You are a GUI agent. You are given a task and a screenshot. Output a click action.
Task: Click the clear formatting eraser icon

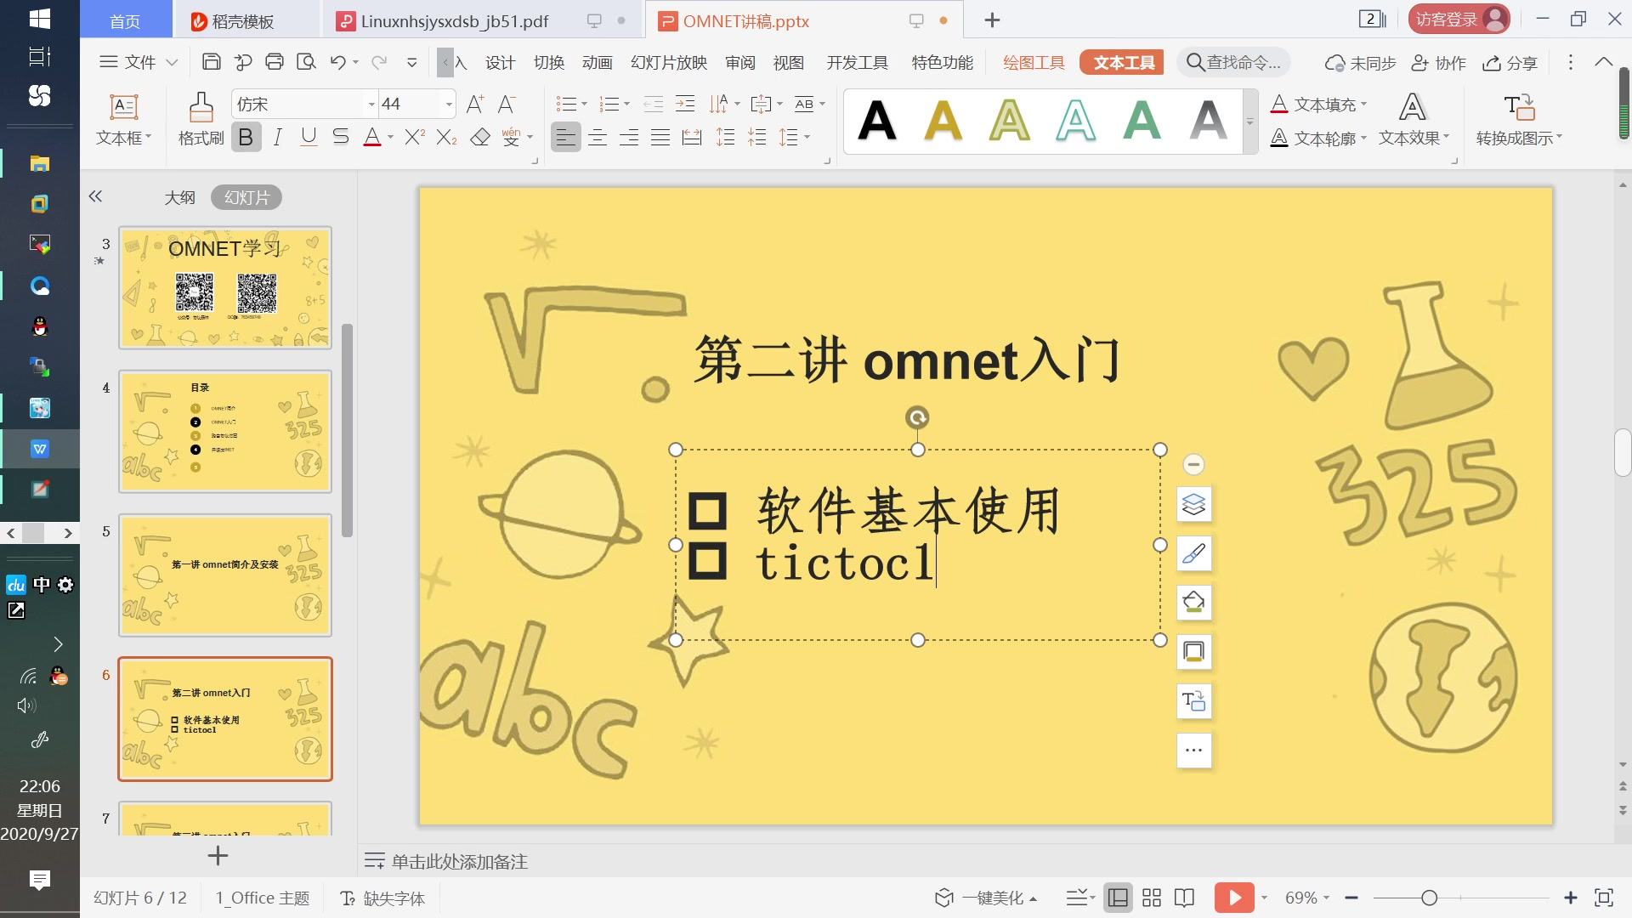click(x=480, y=137)
